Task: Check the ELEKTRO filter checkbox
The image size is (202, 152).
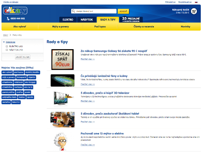Action: [7, 46]
